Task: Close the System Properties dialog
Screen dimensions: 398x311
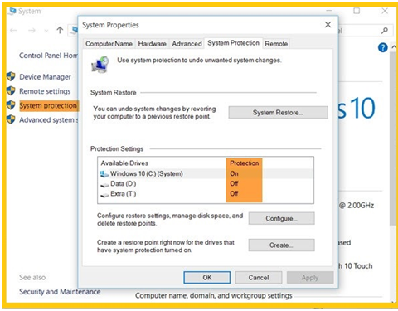Action: pyautogui.click(x=328, y=25)
